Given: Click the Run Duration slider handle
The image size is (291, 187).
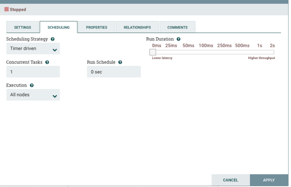Looking at the screenshot, I should 153,52.
